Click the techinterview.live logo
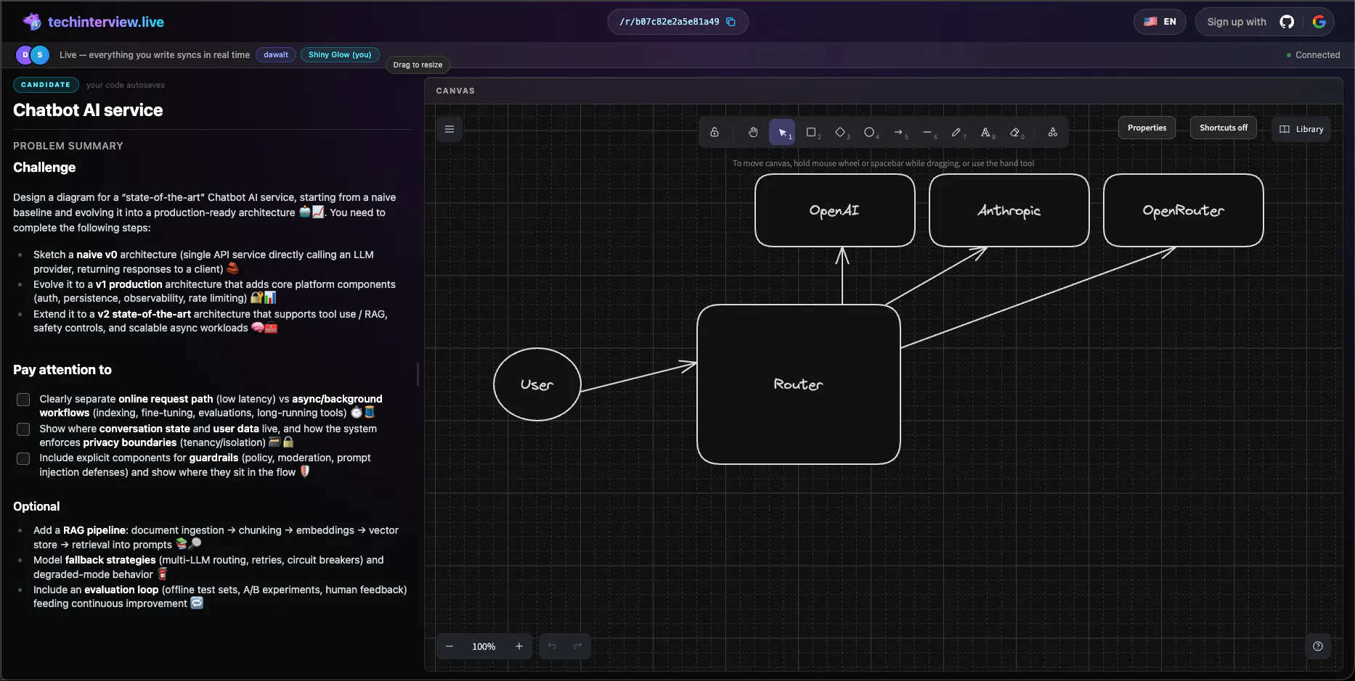 (x=94, y=22)
